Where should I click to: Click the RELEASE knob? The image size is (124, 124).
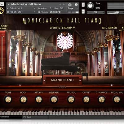click(54, 100)
